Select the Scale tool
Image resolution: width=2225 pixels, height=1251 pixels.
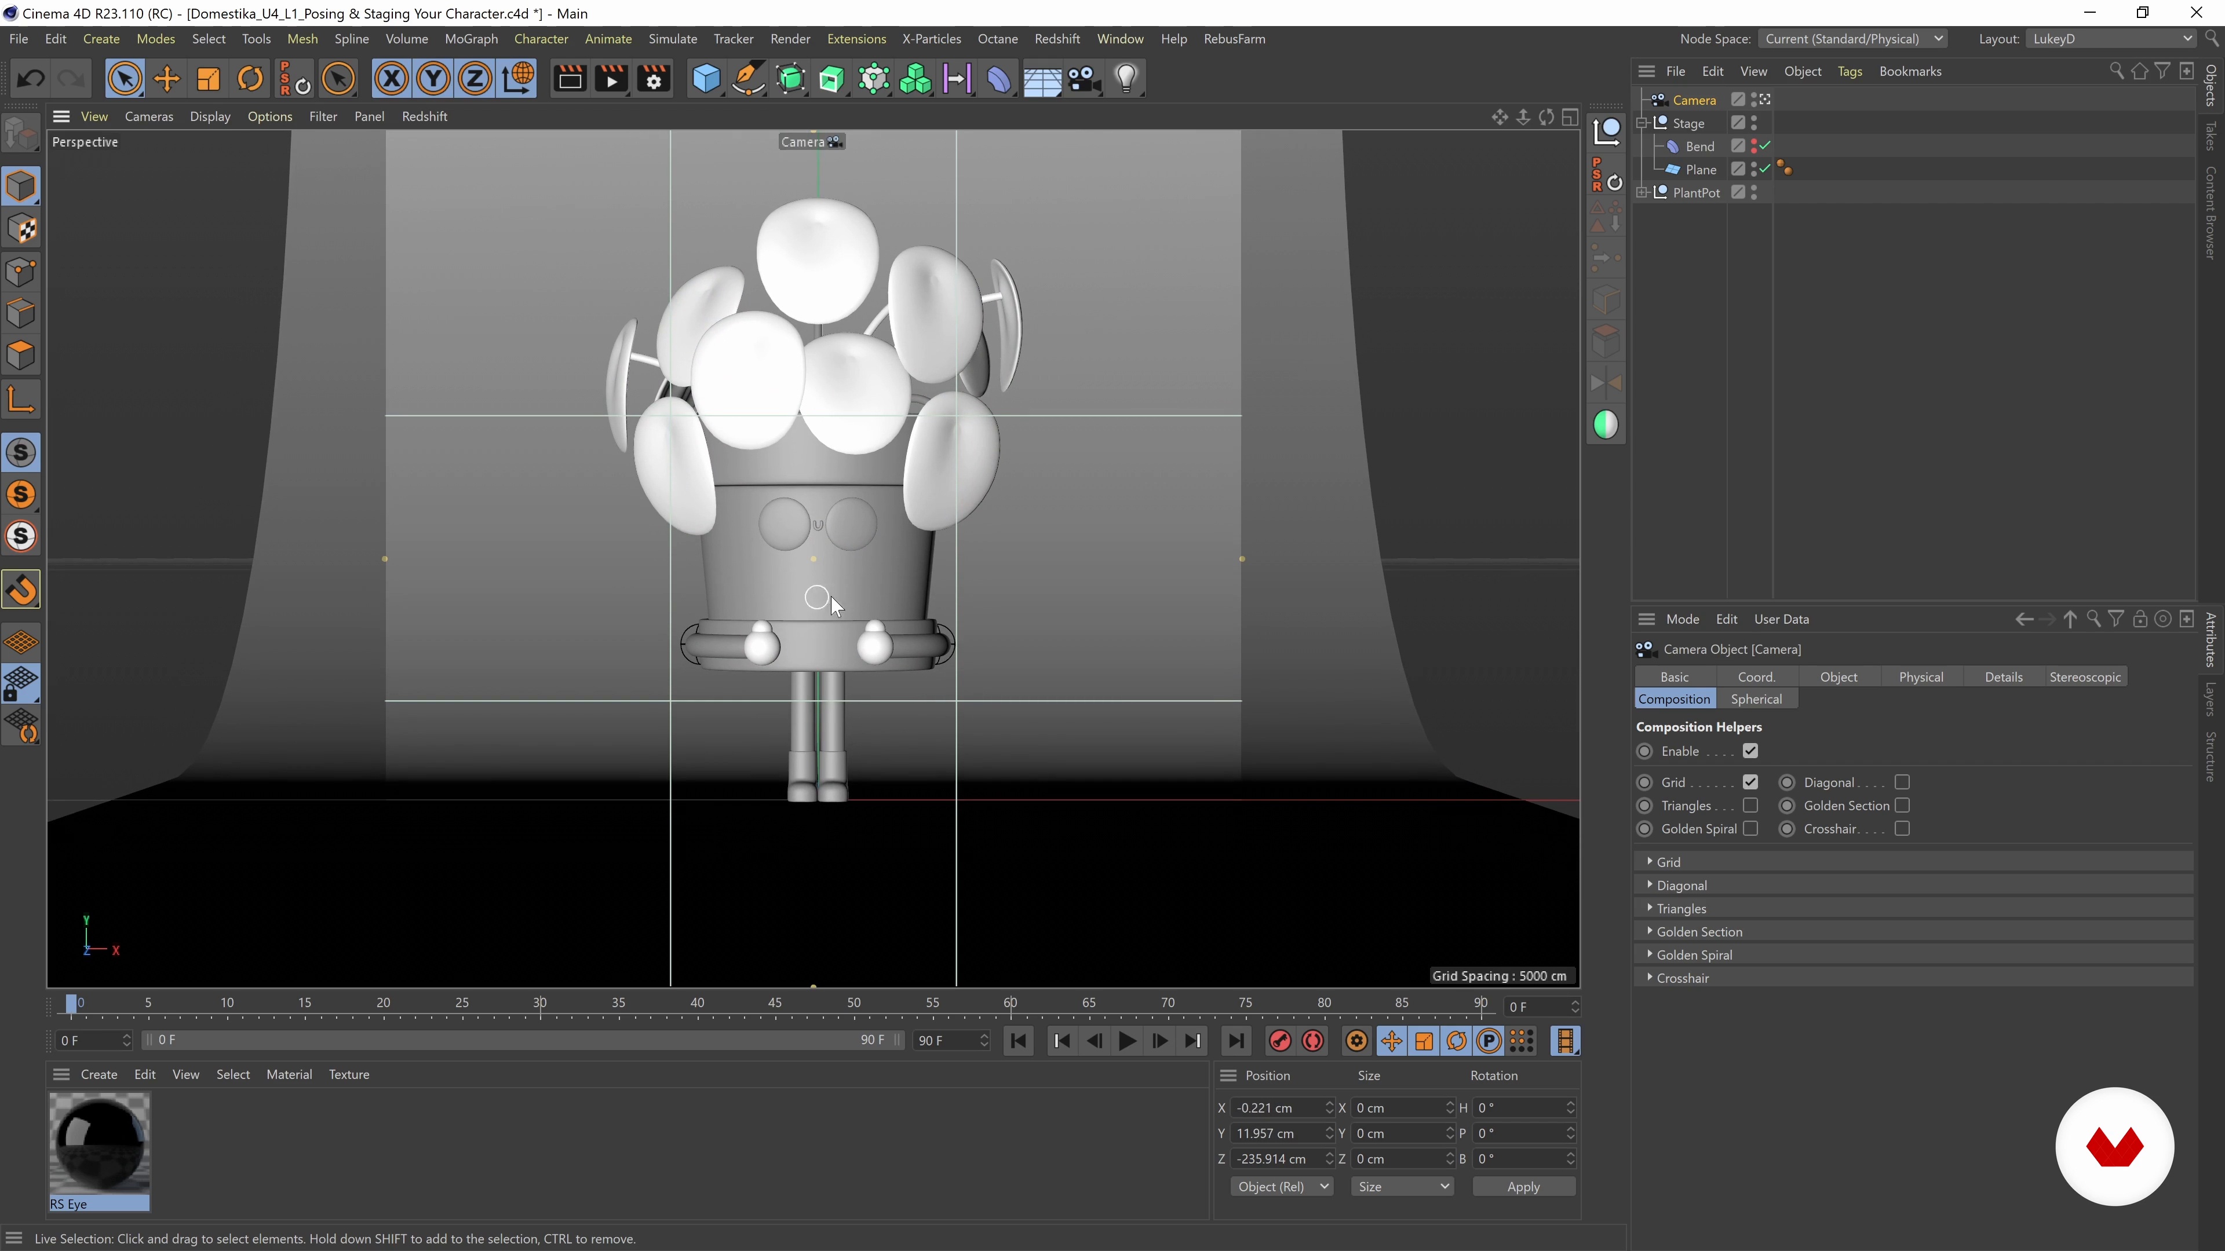(x=208, y=79)
